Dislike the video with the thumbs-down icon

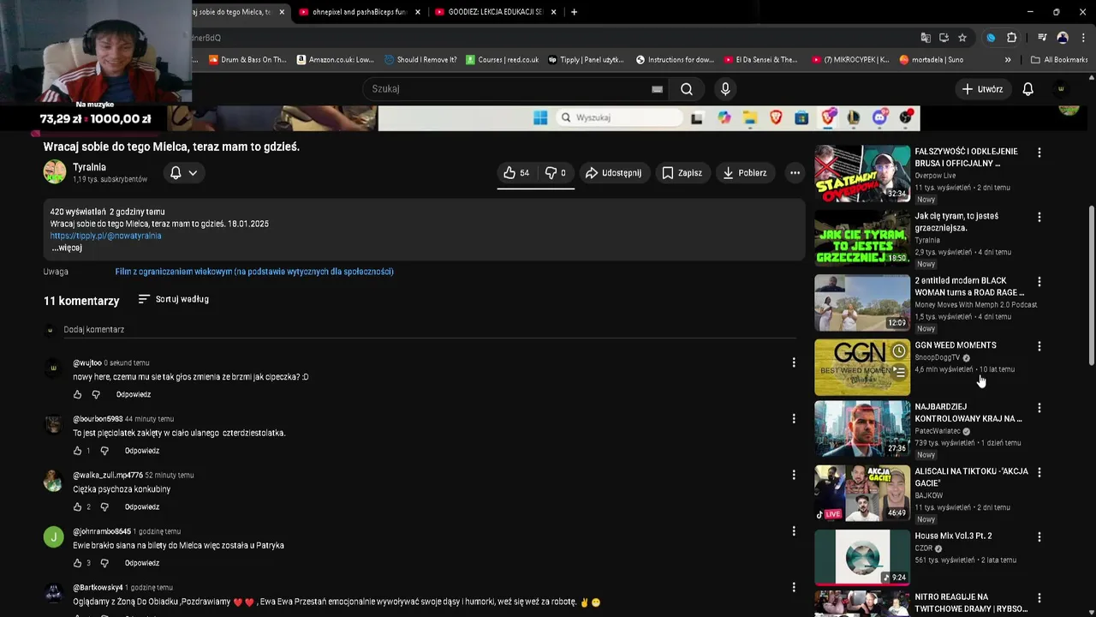click(556, 173)
